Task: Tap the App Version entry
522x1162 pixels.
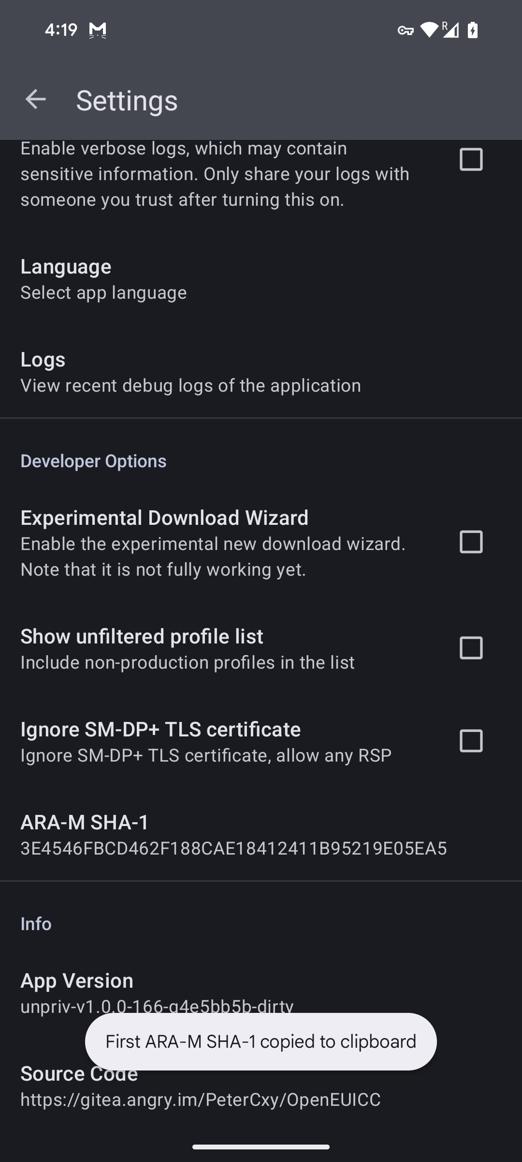Action: (x=157, y=988)
